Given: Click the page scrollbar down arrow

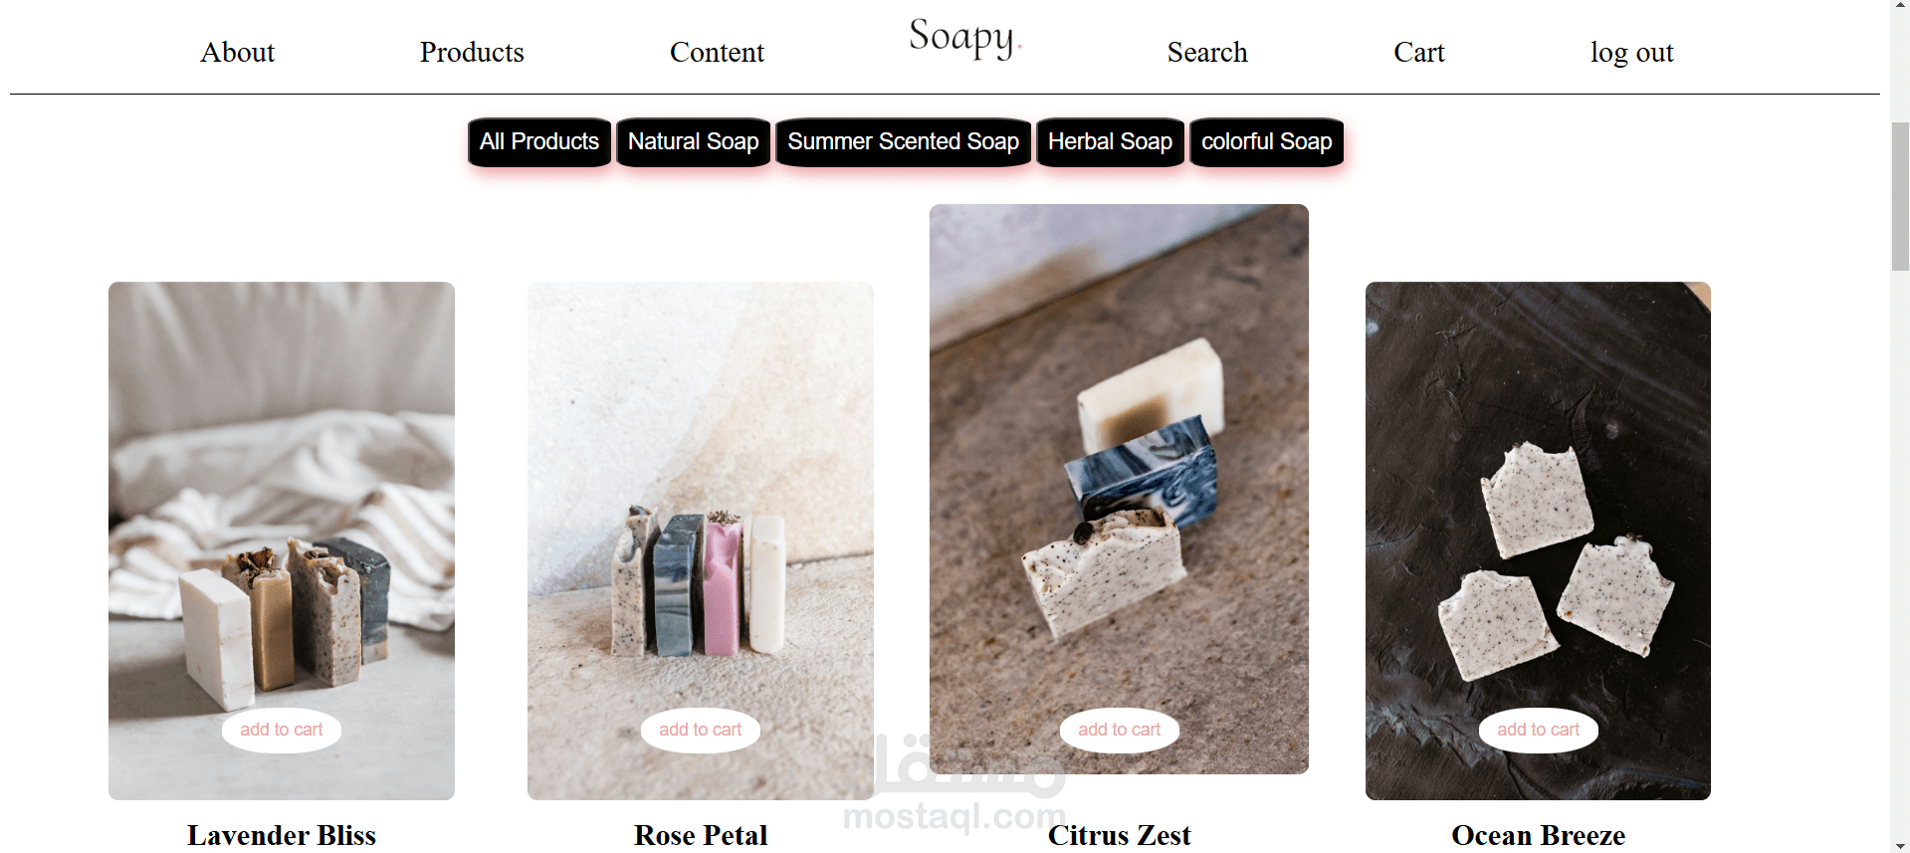Looking at the screenshot, I should [1900, 845].
